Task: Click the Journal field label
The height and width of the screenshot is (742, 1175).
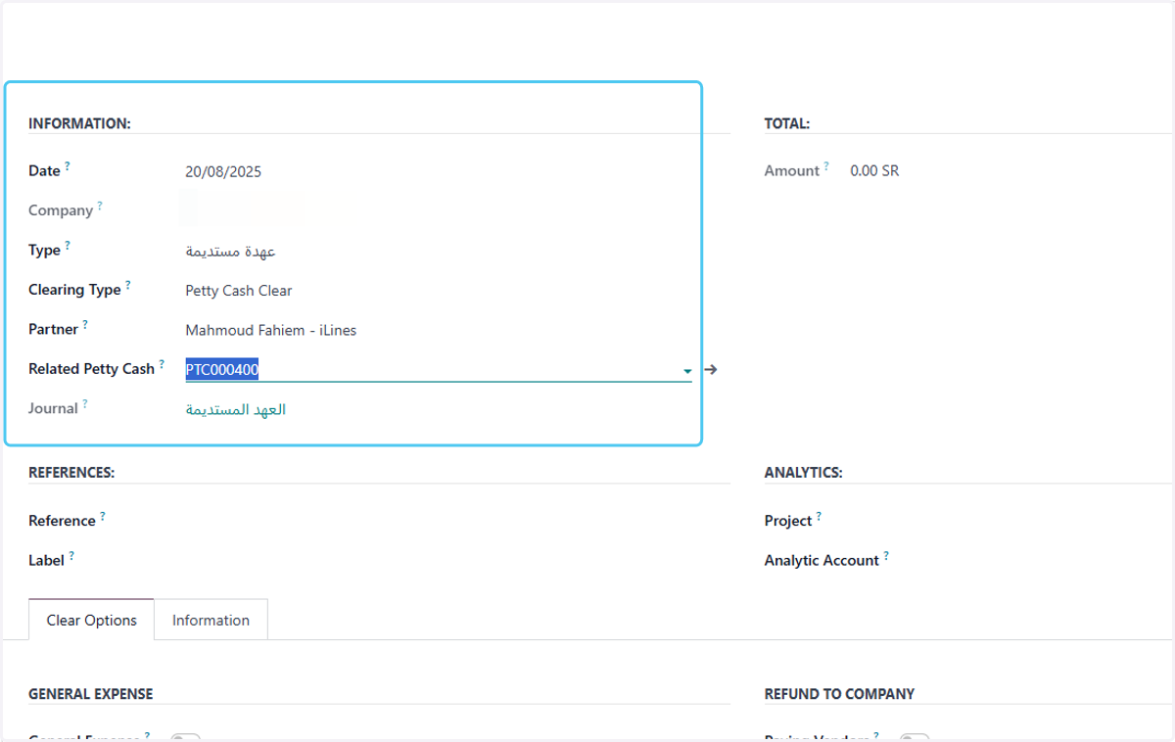Action: click(x=53, y=408)
